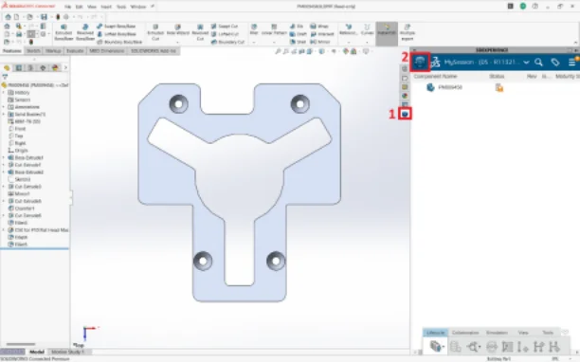
Task: Open the Appearances tab in task pane
Action: (x=405, y=96)
